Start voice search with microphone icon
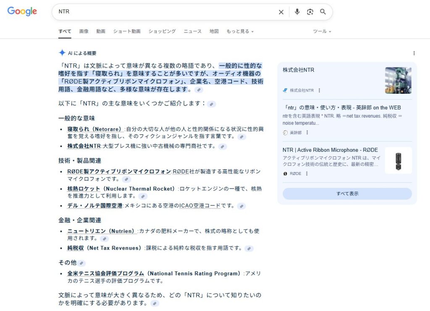Image resolution: width=430 pixels, height=311 pixels. pos(297,12)
